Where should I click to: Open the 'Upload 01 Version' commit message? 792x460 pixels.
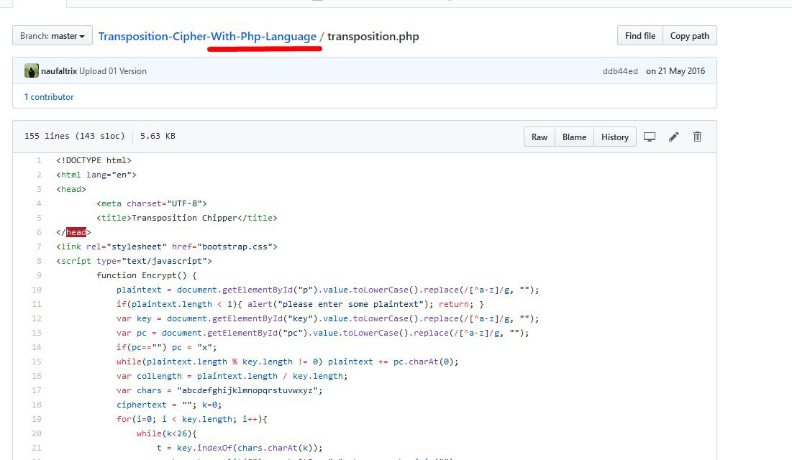click(x=113, y=71)
